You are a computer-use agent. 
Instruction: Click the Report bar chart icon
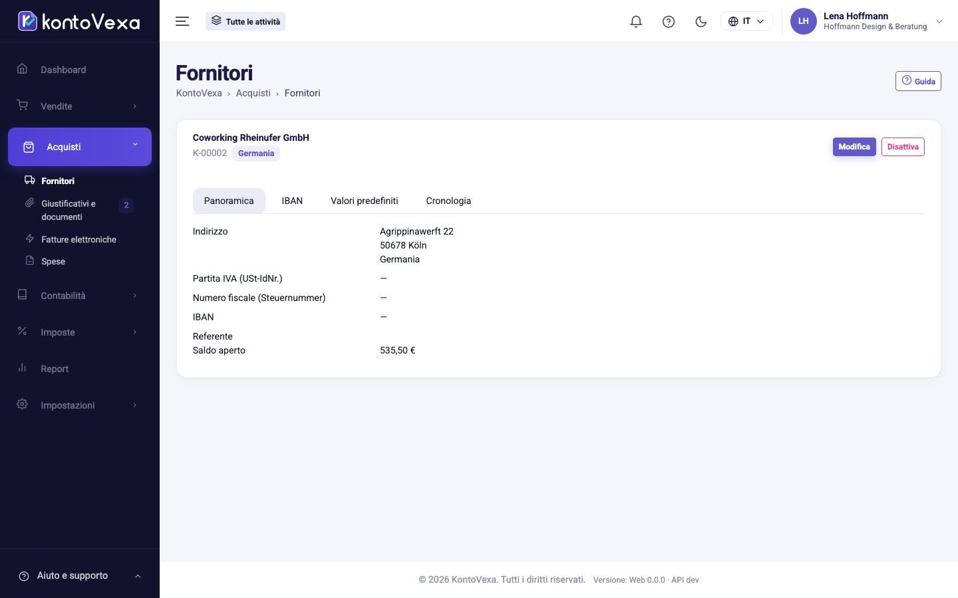click(x=22, y=367)
